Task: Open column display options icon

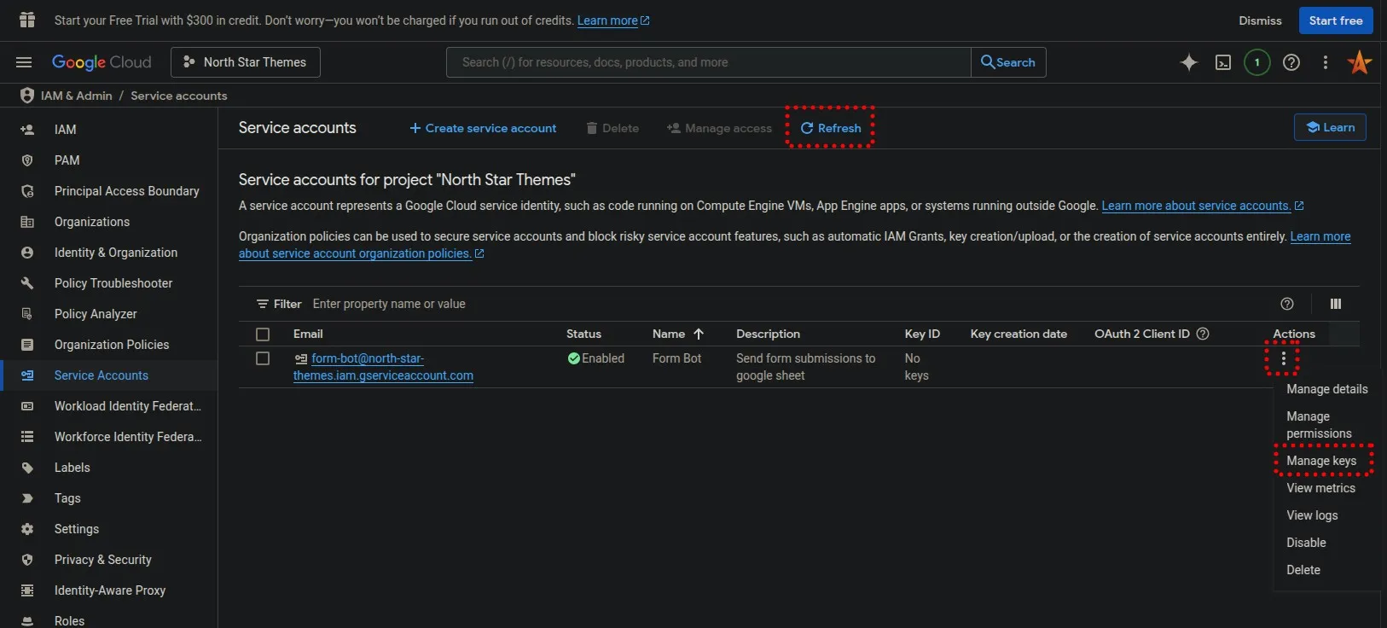Action: 1336,304
